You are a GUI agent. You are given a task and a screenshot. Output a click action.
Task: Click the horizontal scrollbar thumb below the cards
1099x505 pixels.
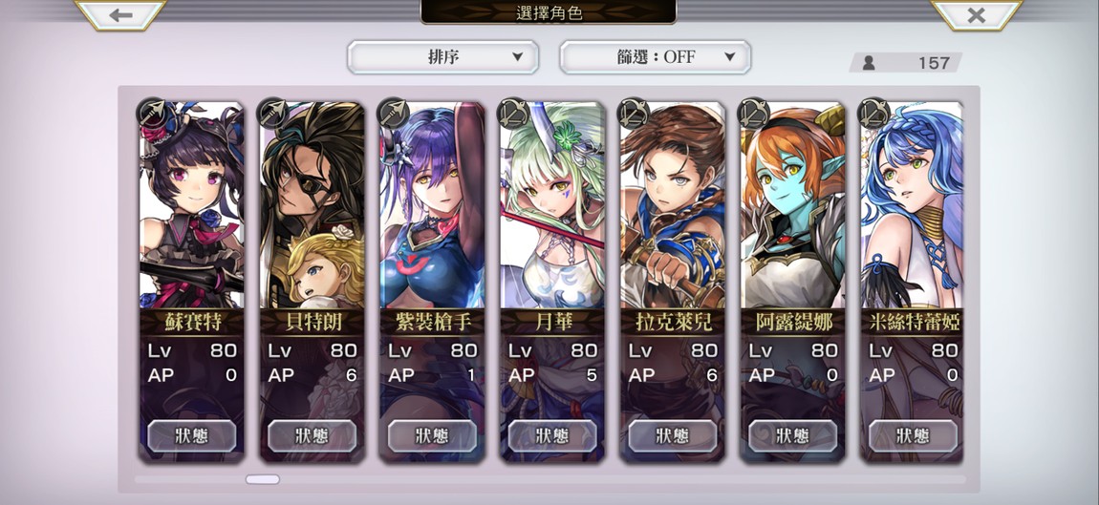click(262, 480)
